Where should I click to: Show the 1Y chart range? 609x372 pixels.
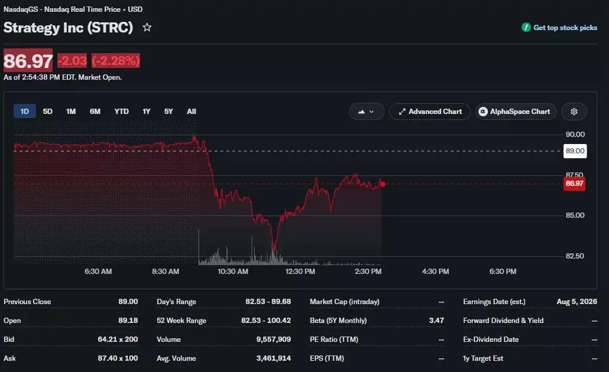tap(146, 112)
